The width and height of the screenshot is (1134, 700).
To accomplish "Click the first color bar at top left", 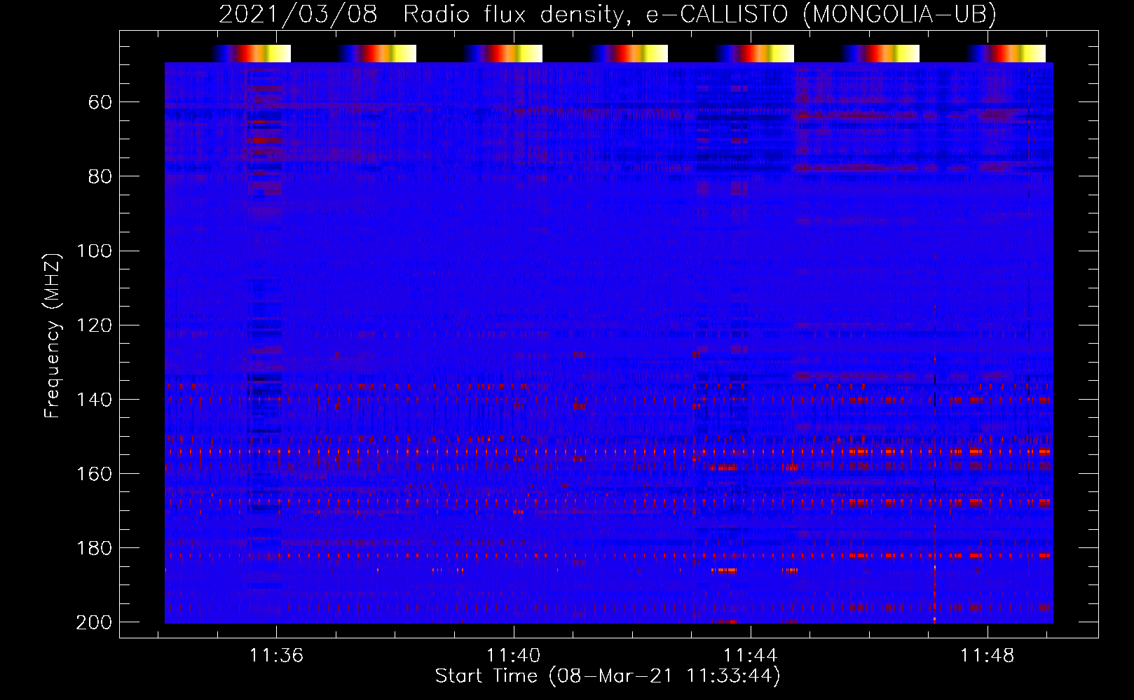I will tap(251, 53).
